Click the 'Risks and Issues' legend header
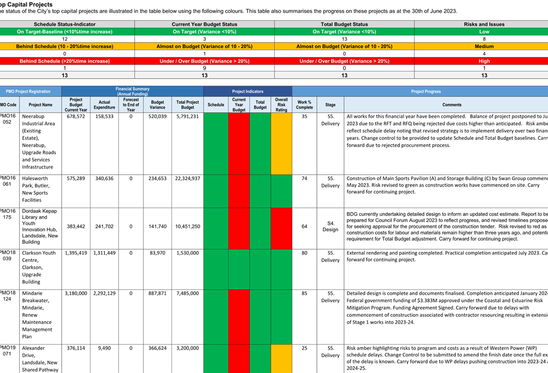This screenshot has width=548, height=373. pyautogui.click(x=484, y=24)
